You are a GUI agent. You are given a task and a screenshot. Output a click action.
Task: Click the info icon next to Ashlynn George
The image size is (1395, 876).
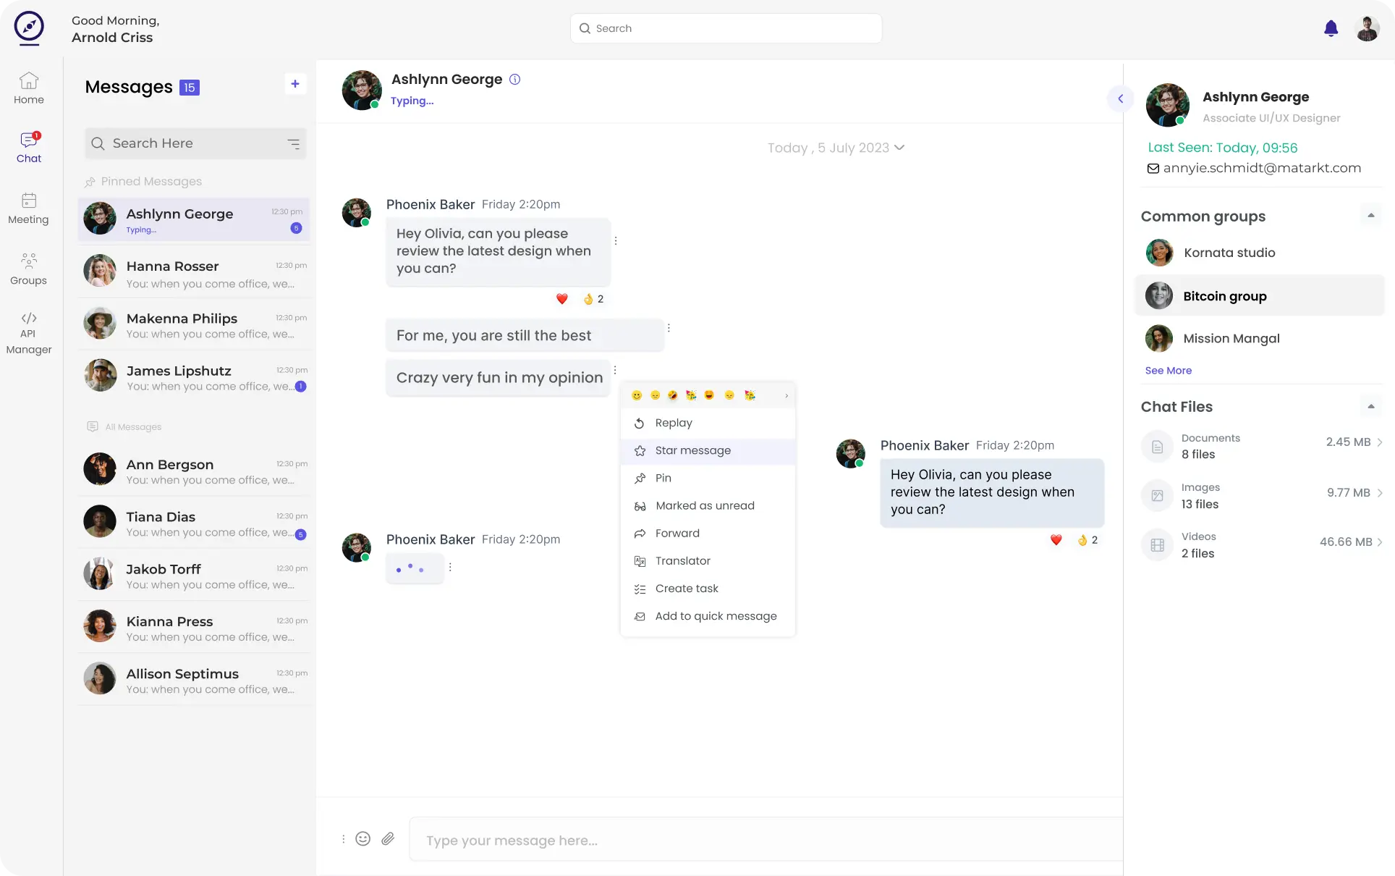click(515, 80)
